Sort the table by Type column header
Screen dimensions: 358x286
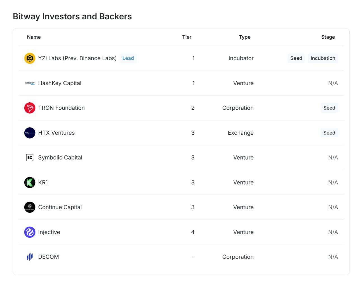245,37
